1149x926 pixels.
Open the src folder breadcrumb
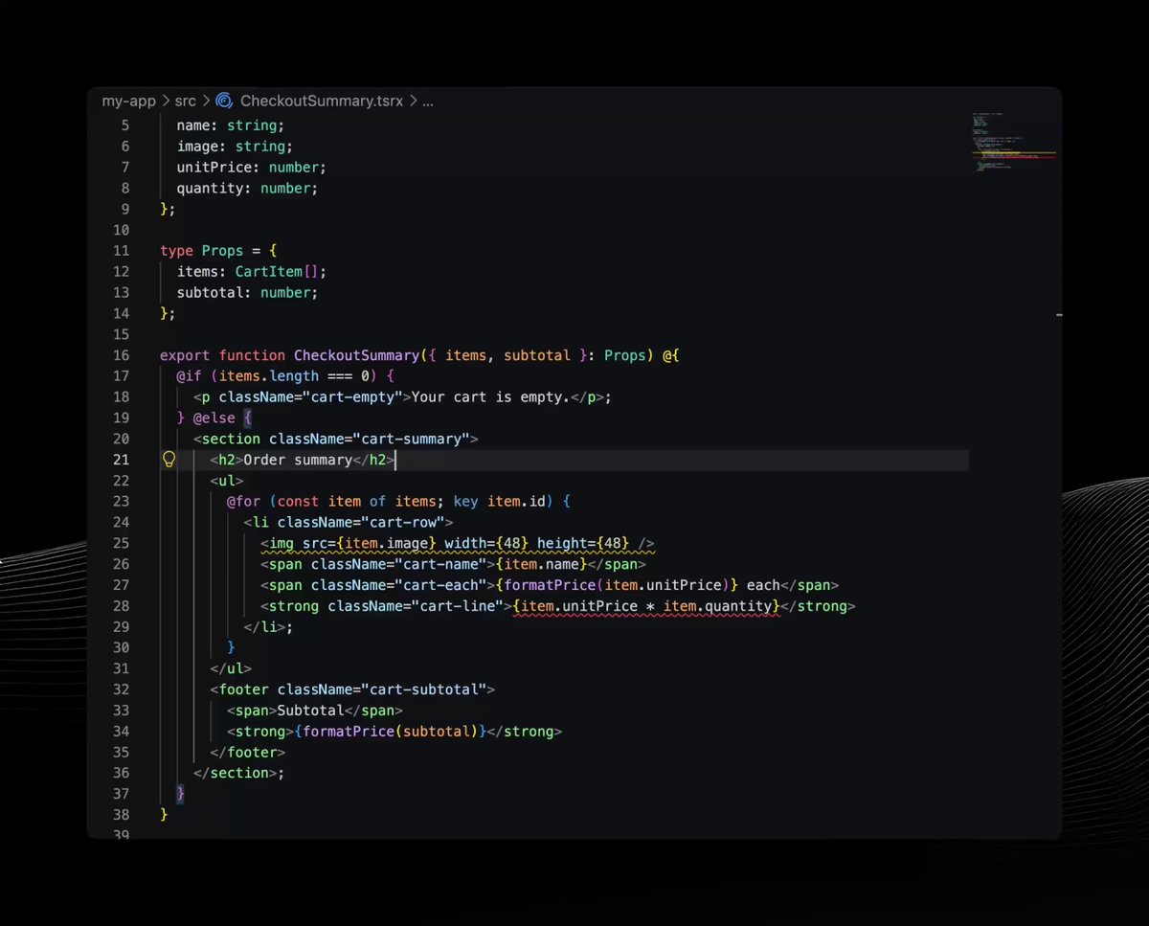(x=185, y=101)
